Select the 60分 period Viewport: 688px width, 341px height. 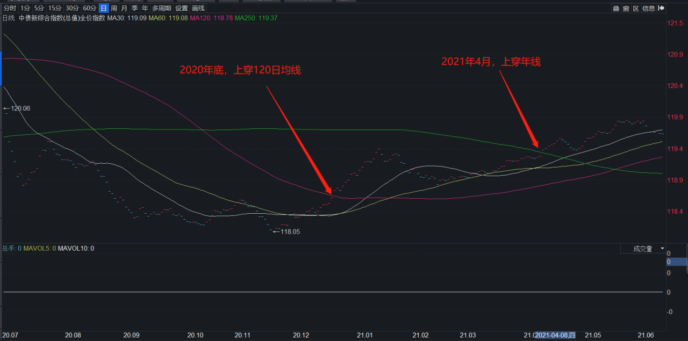tap(90, 9)
